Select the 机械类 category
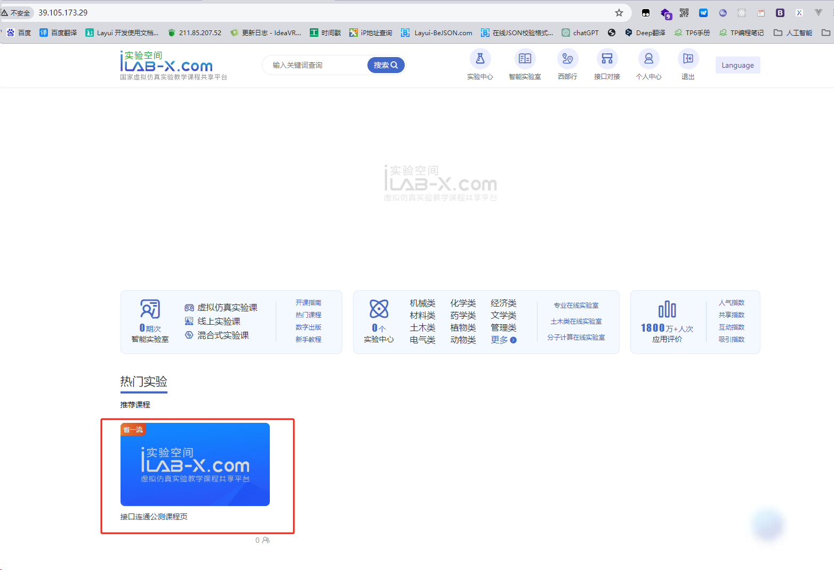Screen dimensions: 834x570 click(422, 303)
